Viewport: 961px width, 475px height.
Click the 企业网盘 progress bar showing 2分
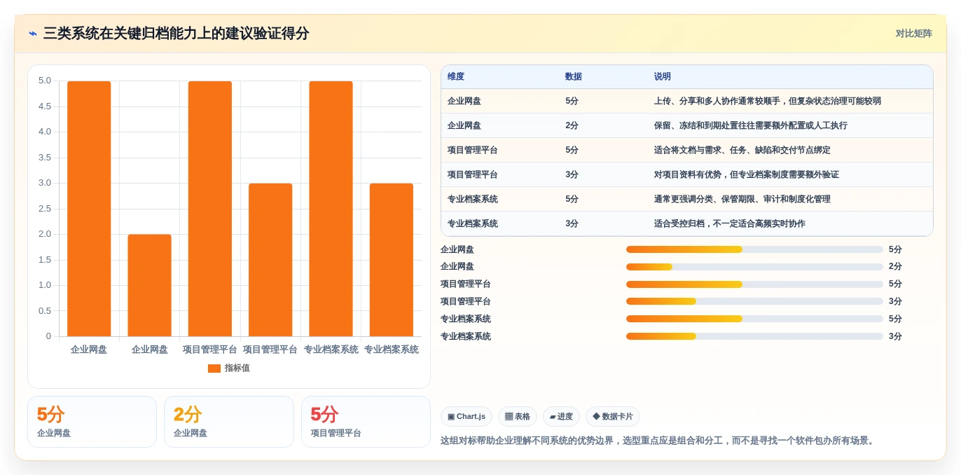[x=754, y=267]
